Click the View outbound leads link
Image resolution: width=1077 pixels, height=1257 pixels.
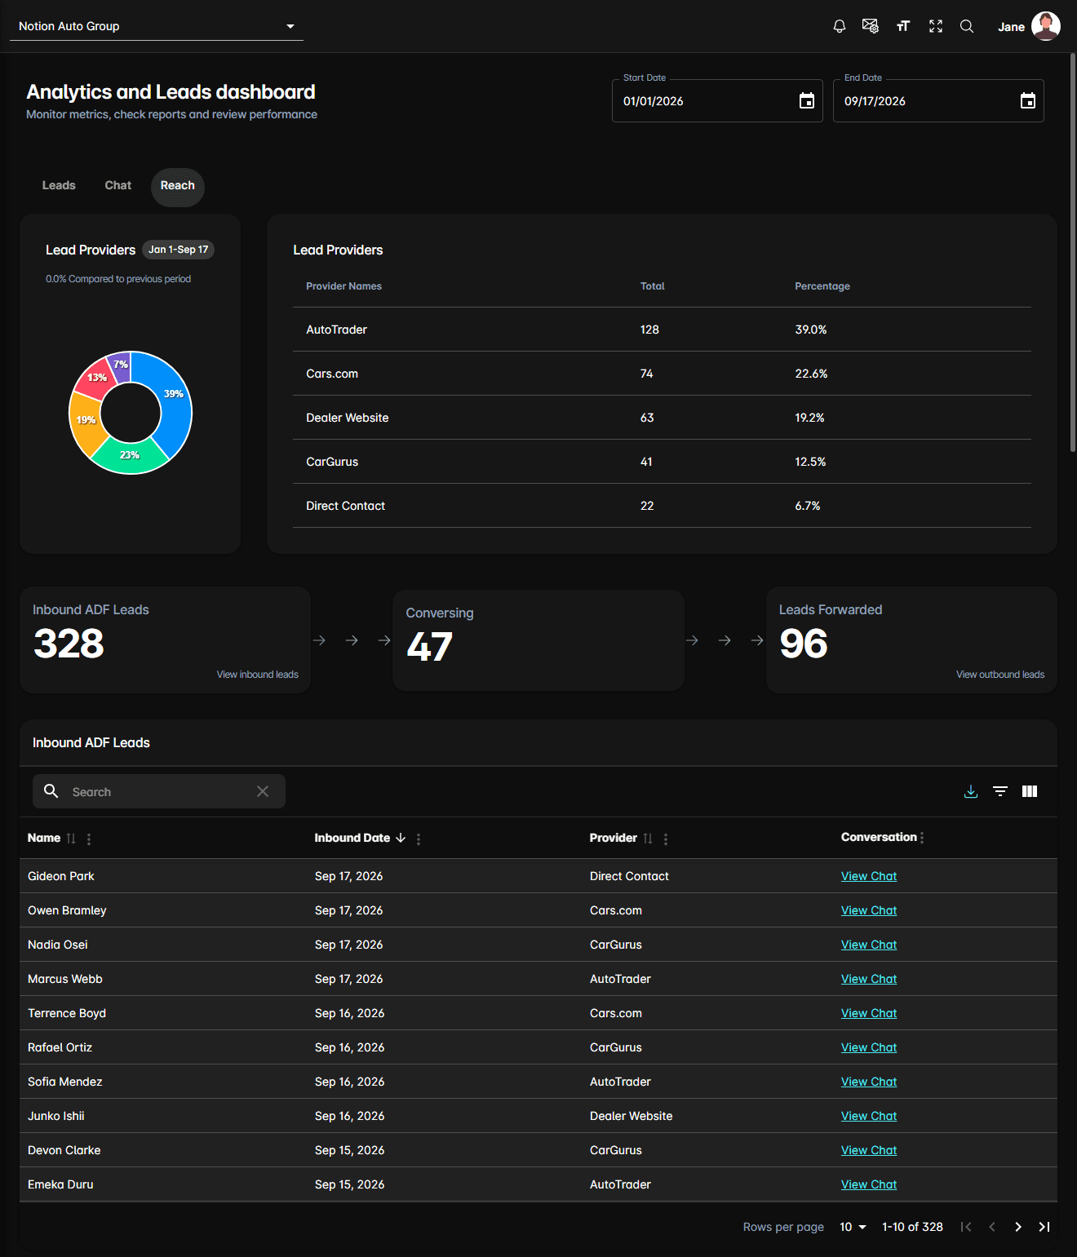[x=1000, y=675]
